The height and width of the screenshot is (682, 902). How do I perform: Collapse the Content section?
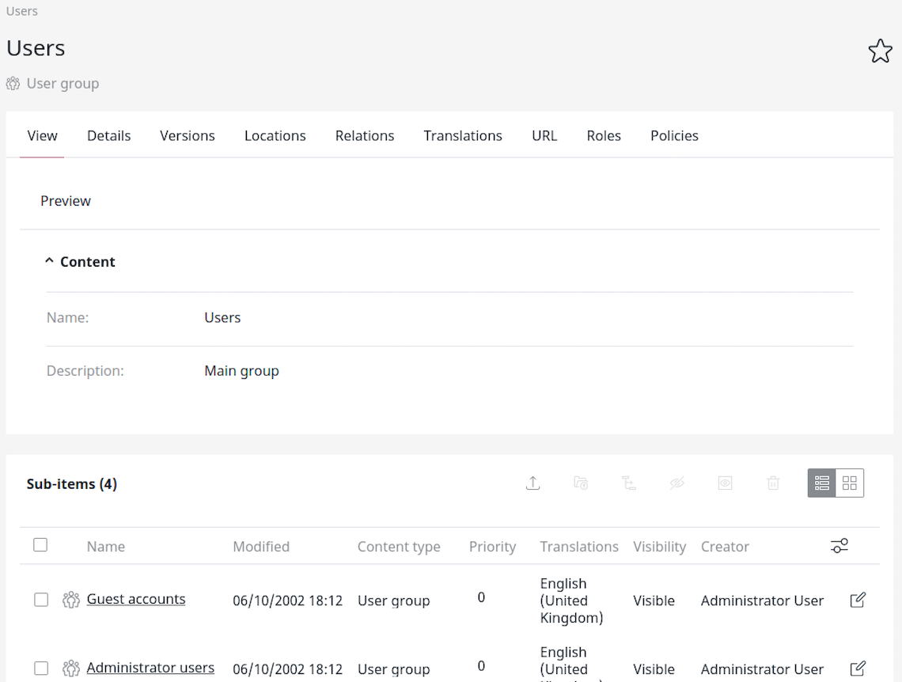(x=50, y=261)
